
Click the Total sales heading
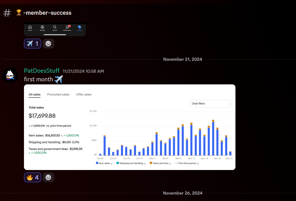pyautogui.click(x=36, y=108)
